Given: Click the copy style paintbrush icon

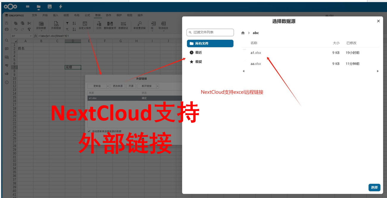Looking at the screenshot, I should [x=29, y=29].
